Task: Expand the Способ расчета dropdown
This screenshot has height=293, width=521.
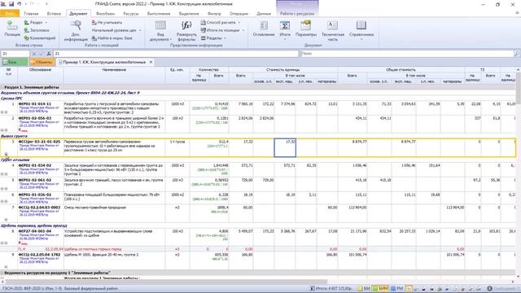Action: 221,22
